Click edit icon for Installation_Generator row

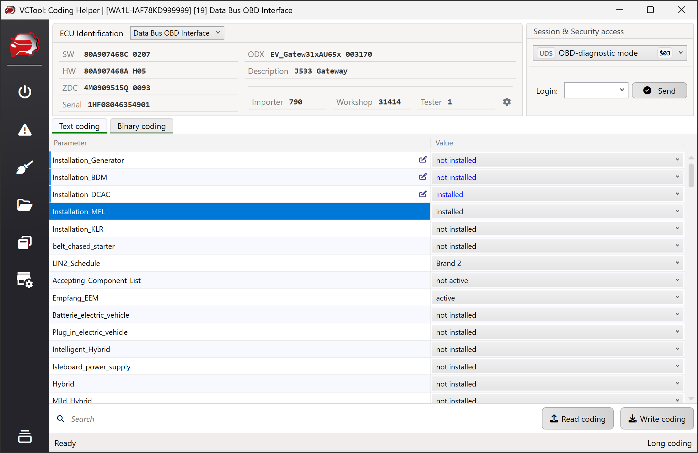point(423,160)
